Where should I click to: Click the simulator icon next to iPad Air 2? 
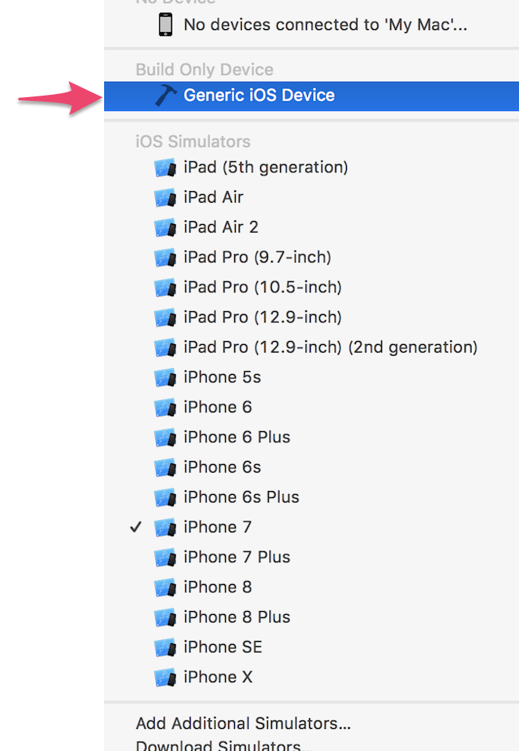[166, 227]
